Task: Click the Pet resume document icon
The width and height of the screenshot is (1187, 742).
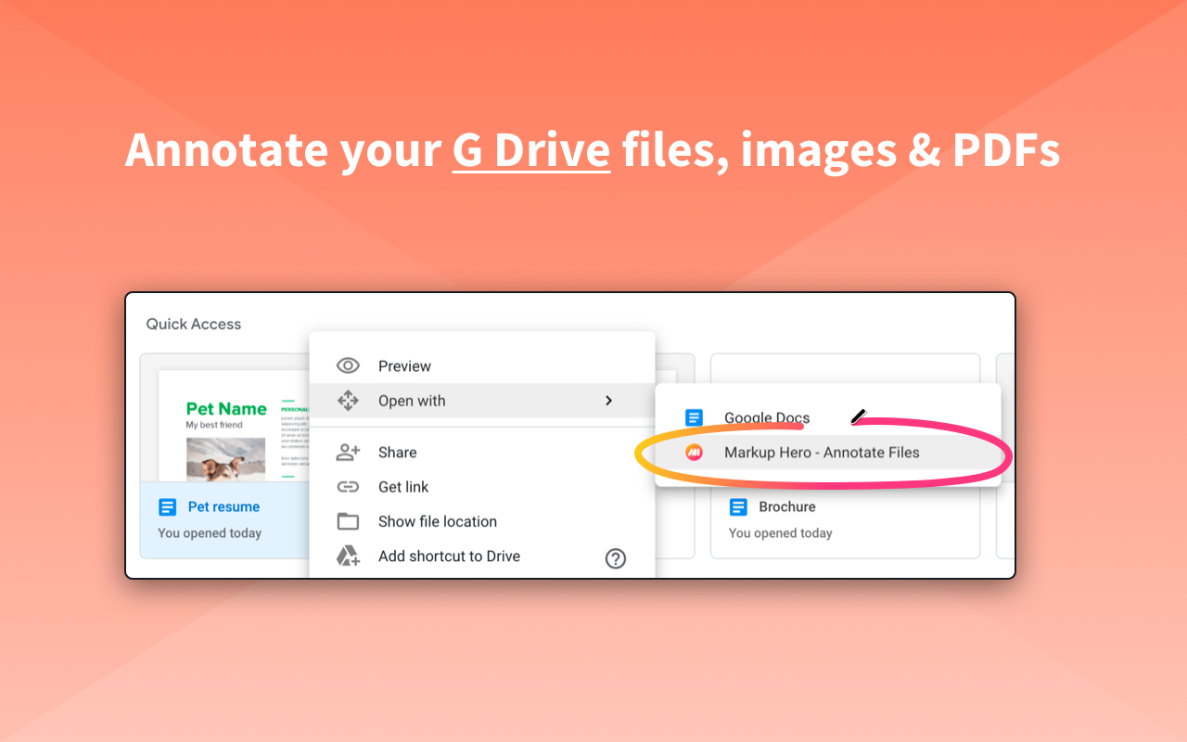Action: click(x=168, y=507)
